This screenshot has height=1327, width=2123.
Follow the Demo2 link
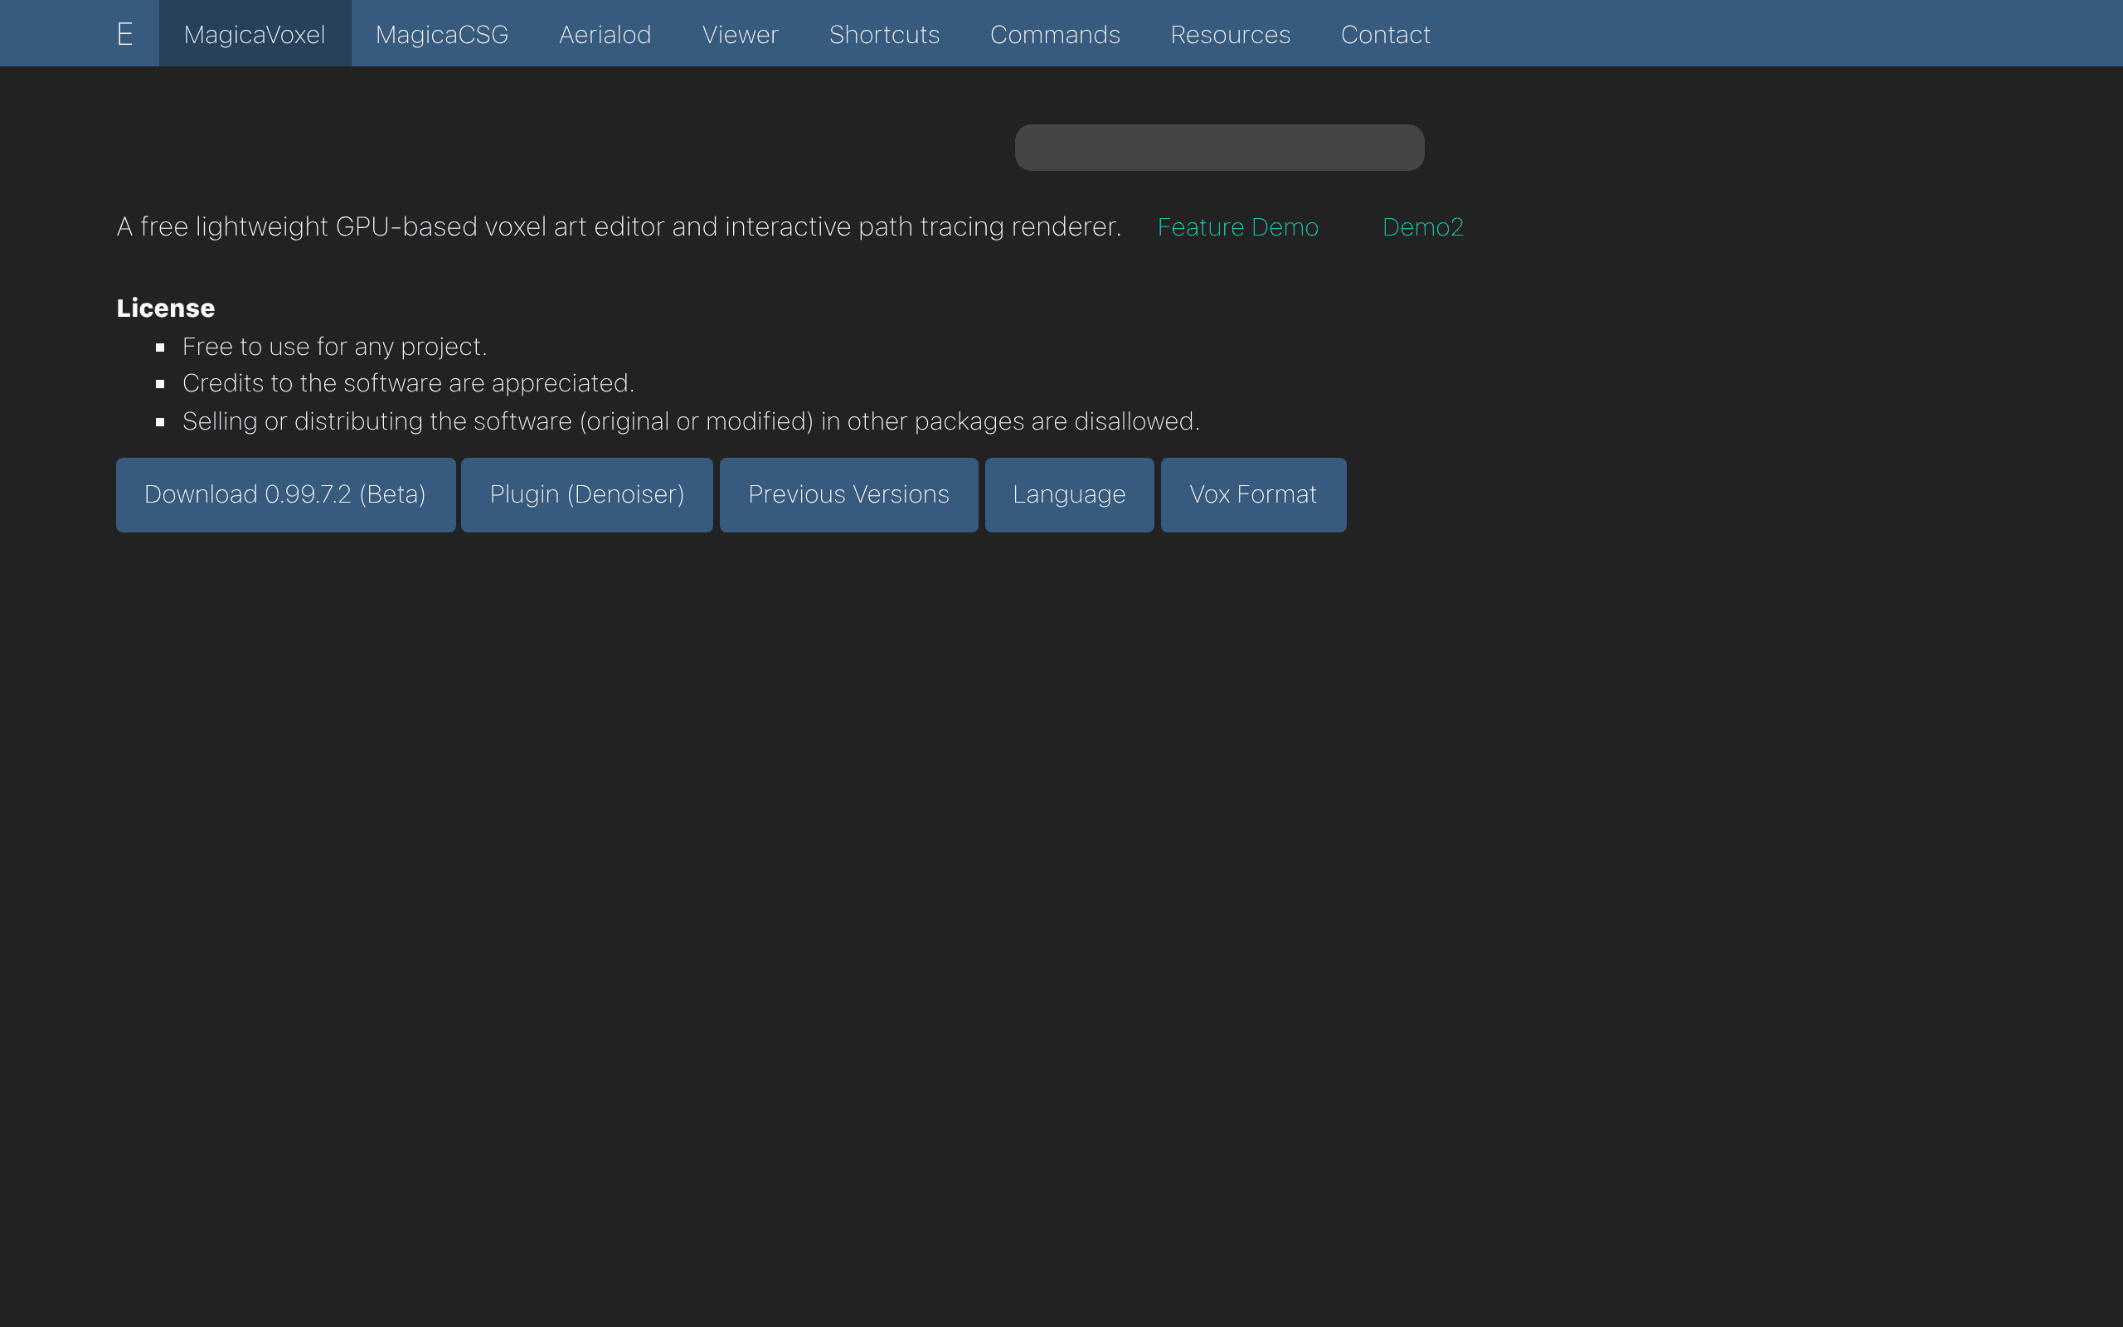coord(1423,227)
